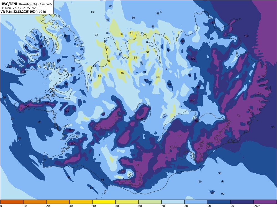Viewport: 277px width, 208px height.
Task: Click the legend label '70'
Action: click(x=163, y=206)
